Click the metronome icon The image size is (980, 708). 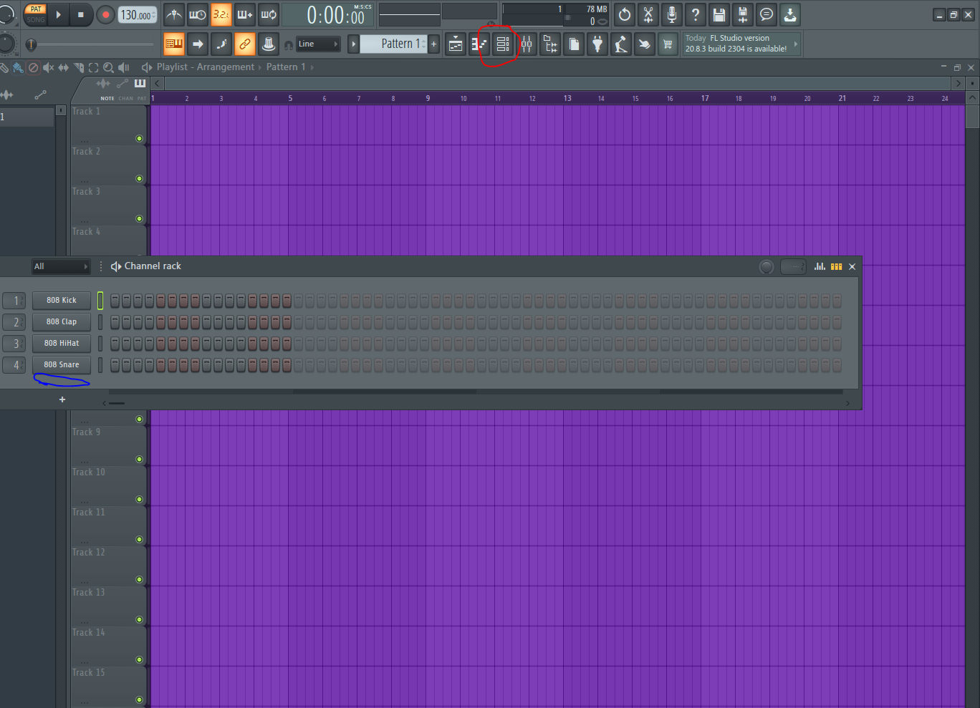(174, 14)
